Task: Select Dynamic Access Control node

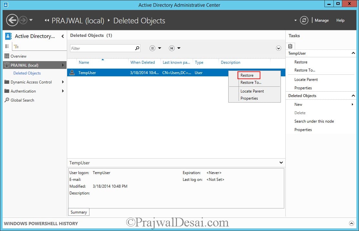Action: pyautogui.click(x=31, y=82)
